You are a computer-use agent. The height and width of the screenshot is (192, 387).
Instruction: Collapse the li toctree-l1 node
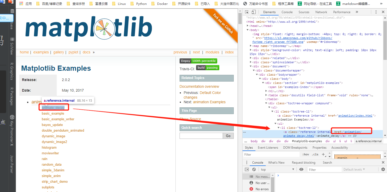[272, 111]
